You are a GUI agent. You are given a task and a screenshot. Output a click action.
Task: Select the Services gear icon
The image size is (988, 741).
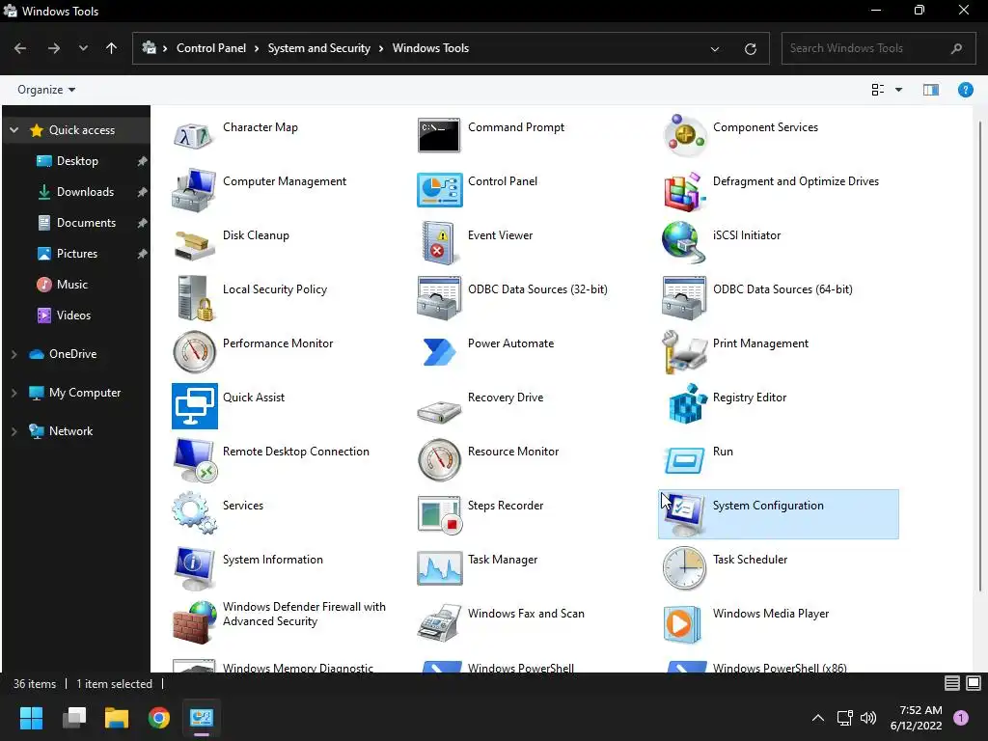coord(194,514)
